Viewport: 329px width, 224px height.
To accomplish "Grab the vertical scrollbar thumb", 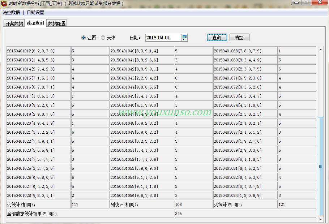I will [320, 166].
